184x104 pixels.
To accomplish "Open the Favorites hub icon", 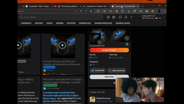I will 110,11.
